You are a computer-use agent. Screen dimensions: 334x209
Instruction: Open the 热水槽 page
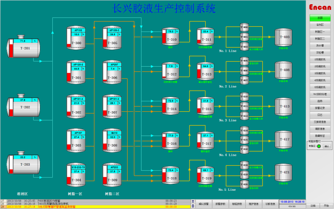click(x=320, y=45)
